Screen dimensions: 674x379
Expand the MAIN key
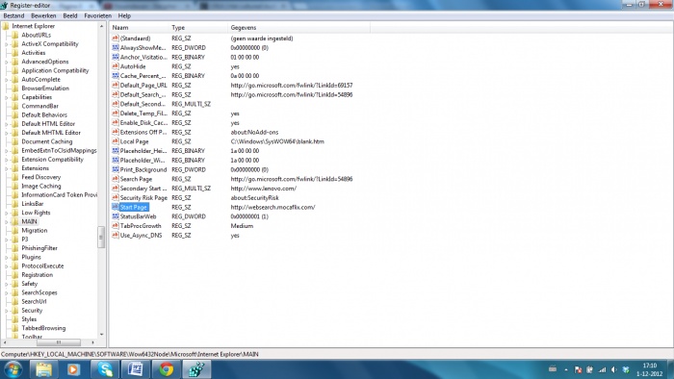7,222
